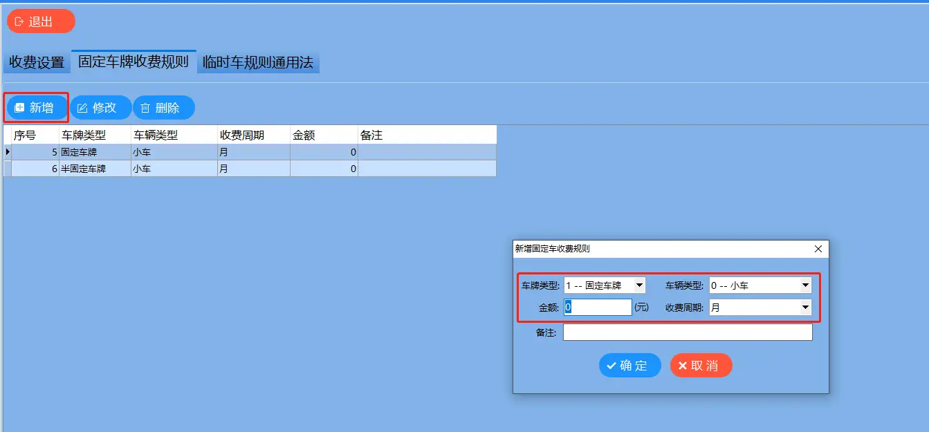Select the 固定车牌收费规则 tab

[134, 62]
